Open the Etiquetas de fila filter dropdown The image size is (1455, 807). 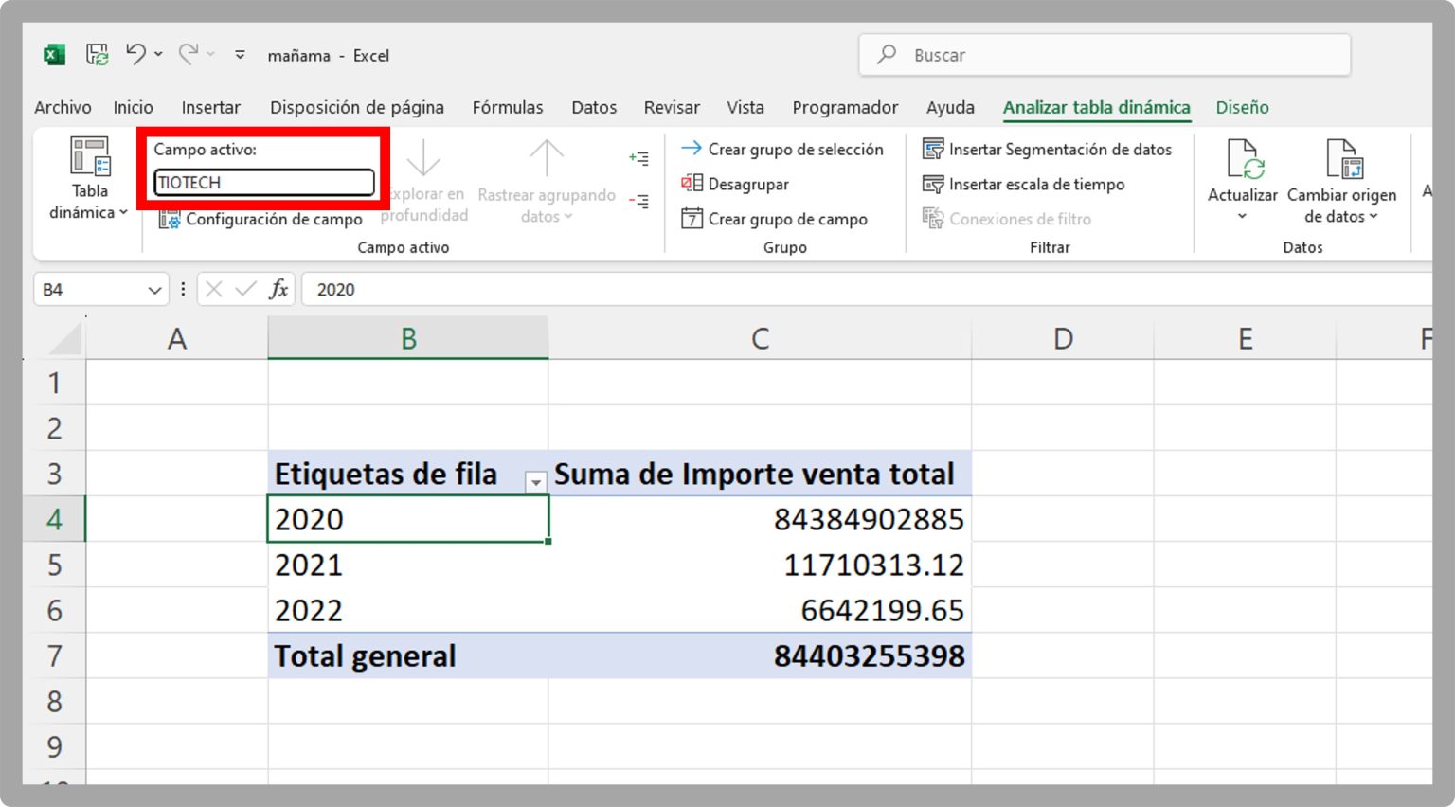coord(535,482)
